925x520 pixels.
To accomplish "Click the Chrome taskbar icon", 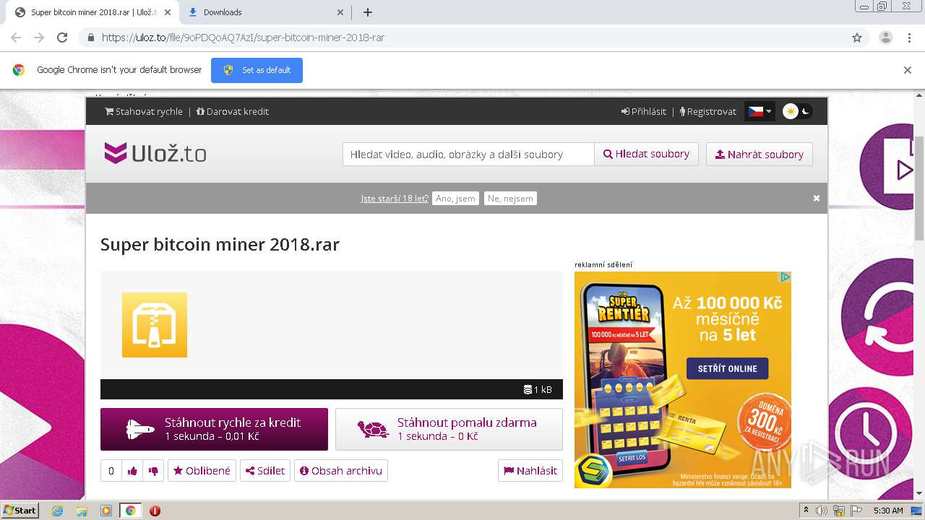I will click(x=130, y=511).
